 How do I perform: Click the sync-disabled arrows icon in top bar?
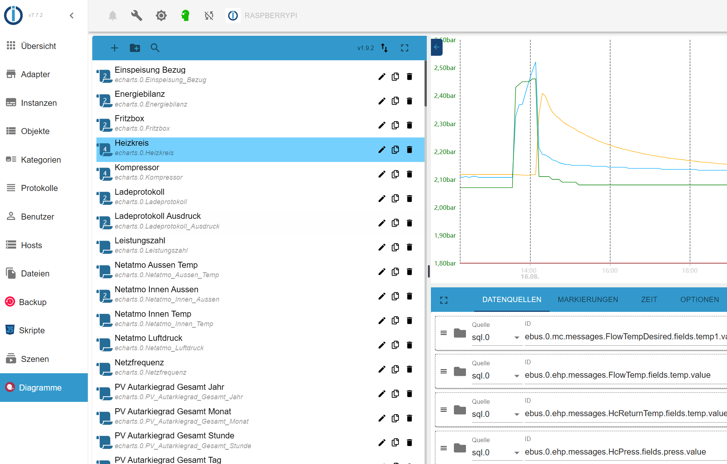click(x=209, y=15)
